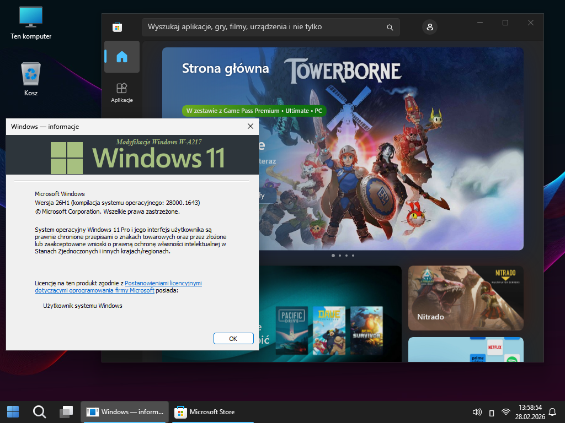The height and width of the screenshot is (423, 565).
Task: Open the Postanowieniami licencyjnymi license link
Action: point(163,283)
